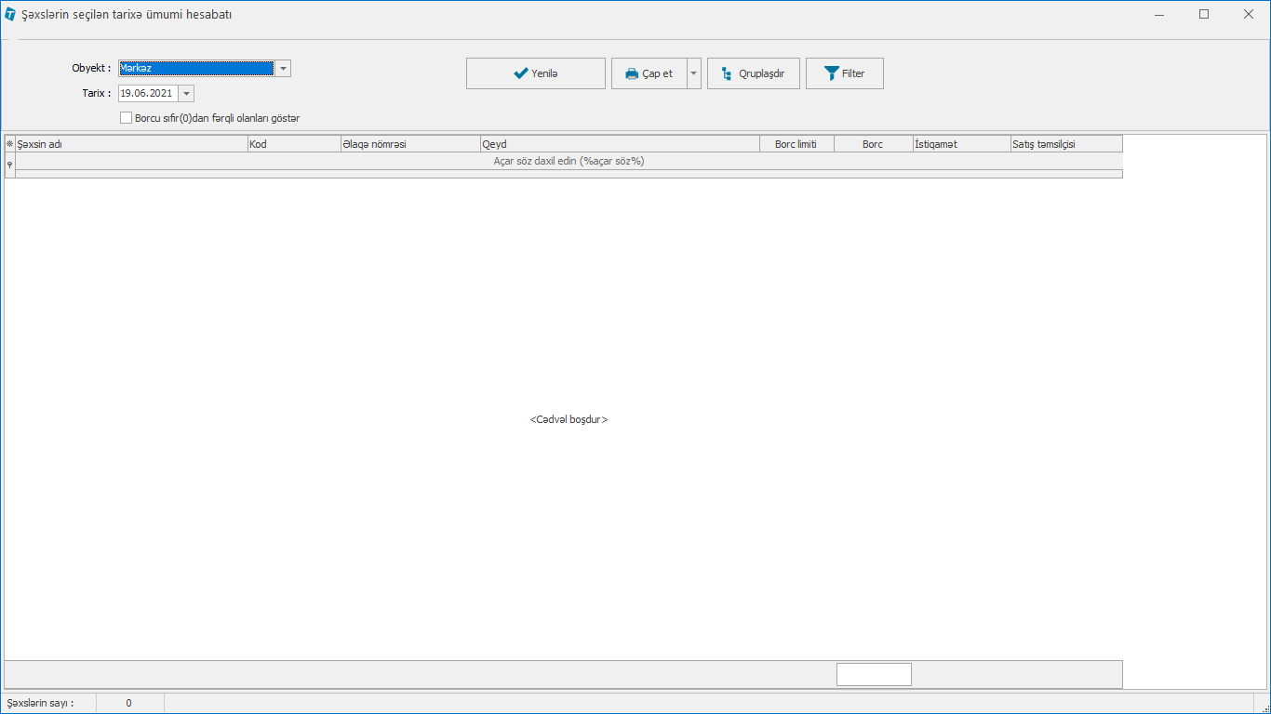Click the Borc column header
The image size is (1271, 714).
[x=873, y=144]
